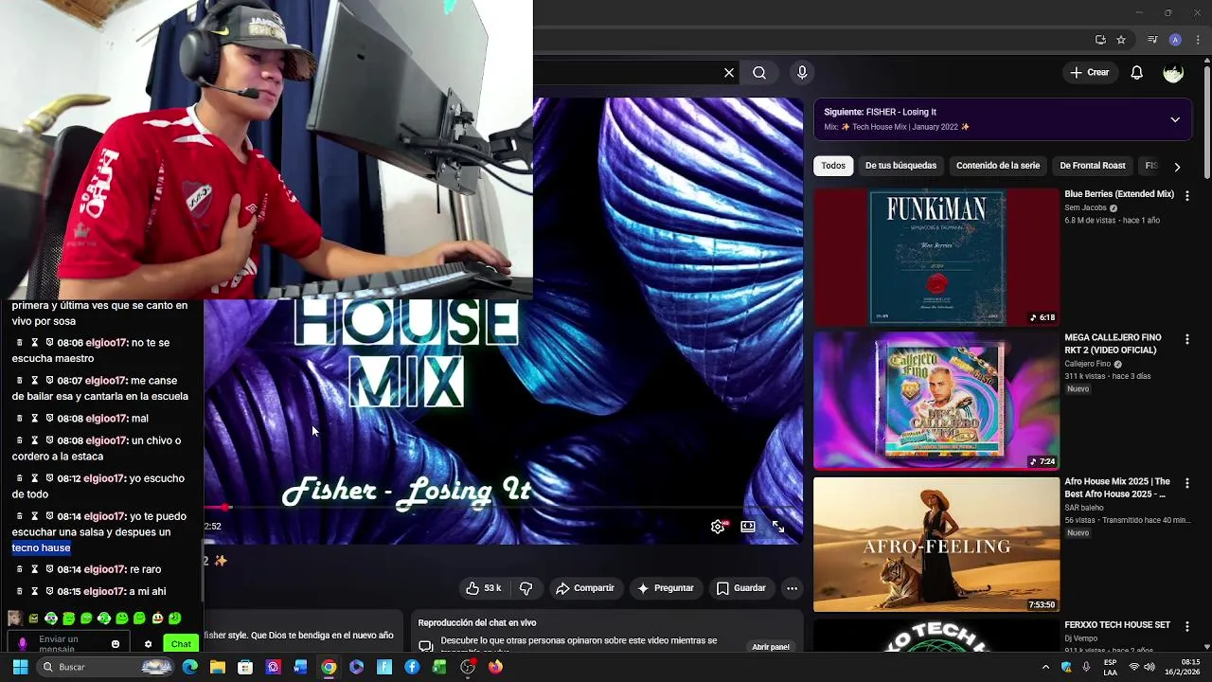This screenshot has width=1212, height=682.
Task: Click the YouTube search magnifier button
Action: tap(759, 73)
